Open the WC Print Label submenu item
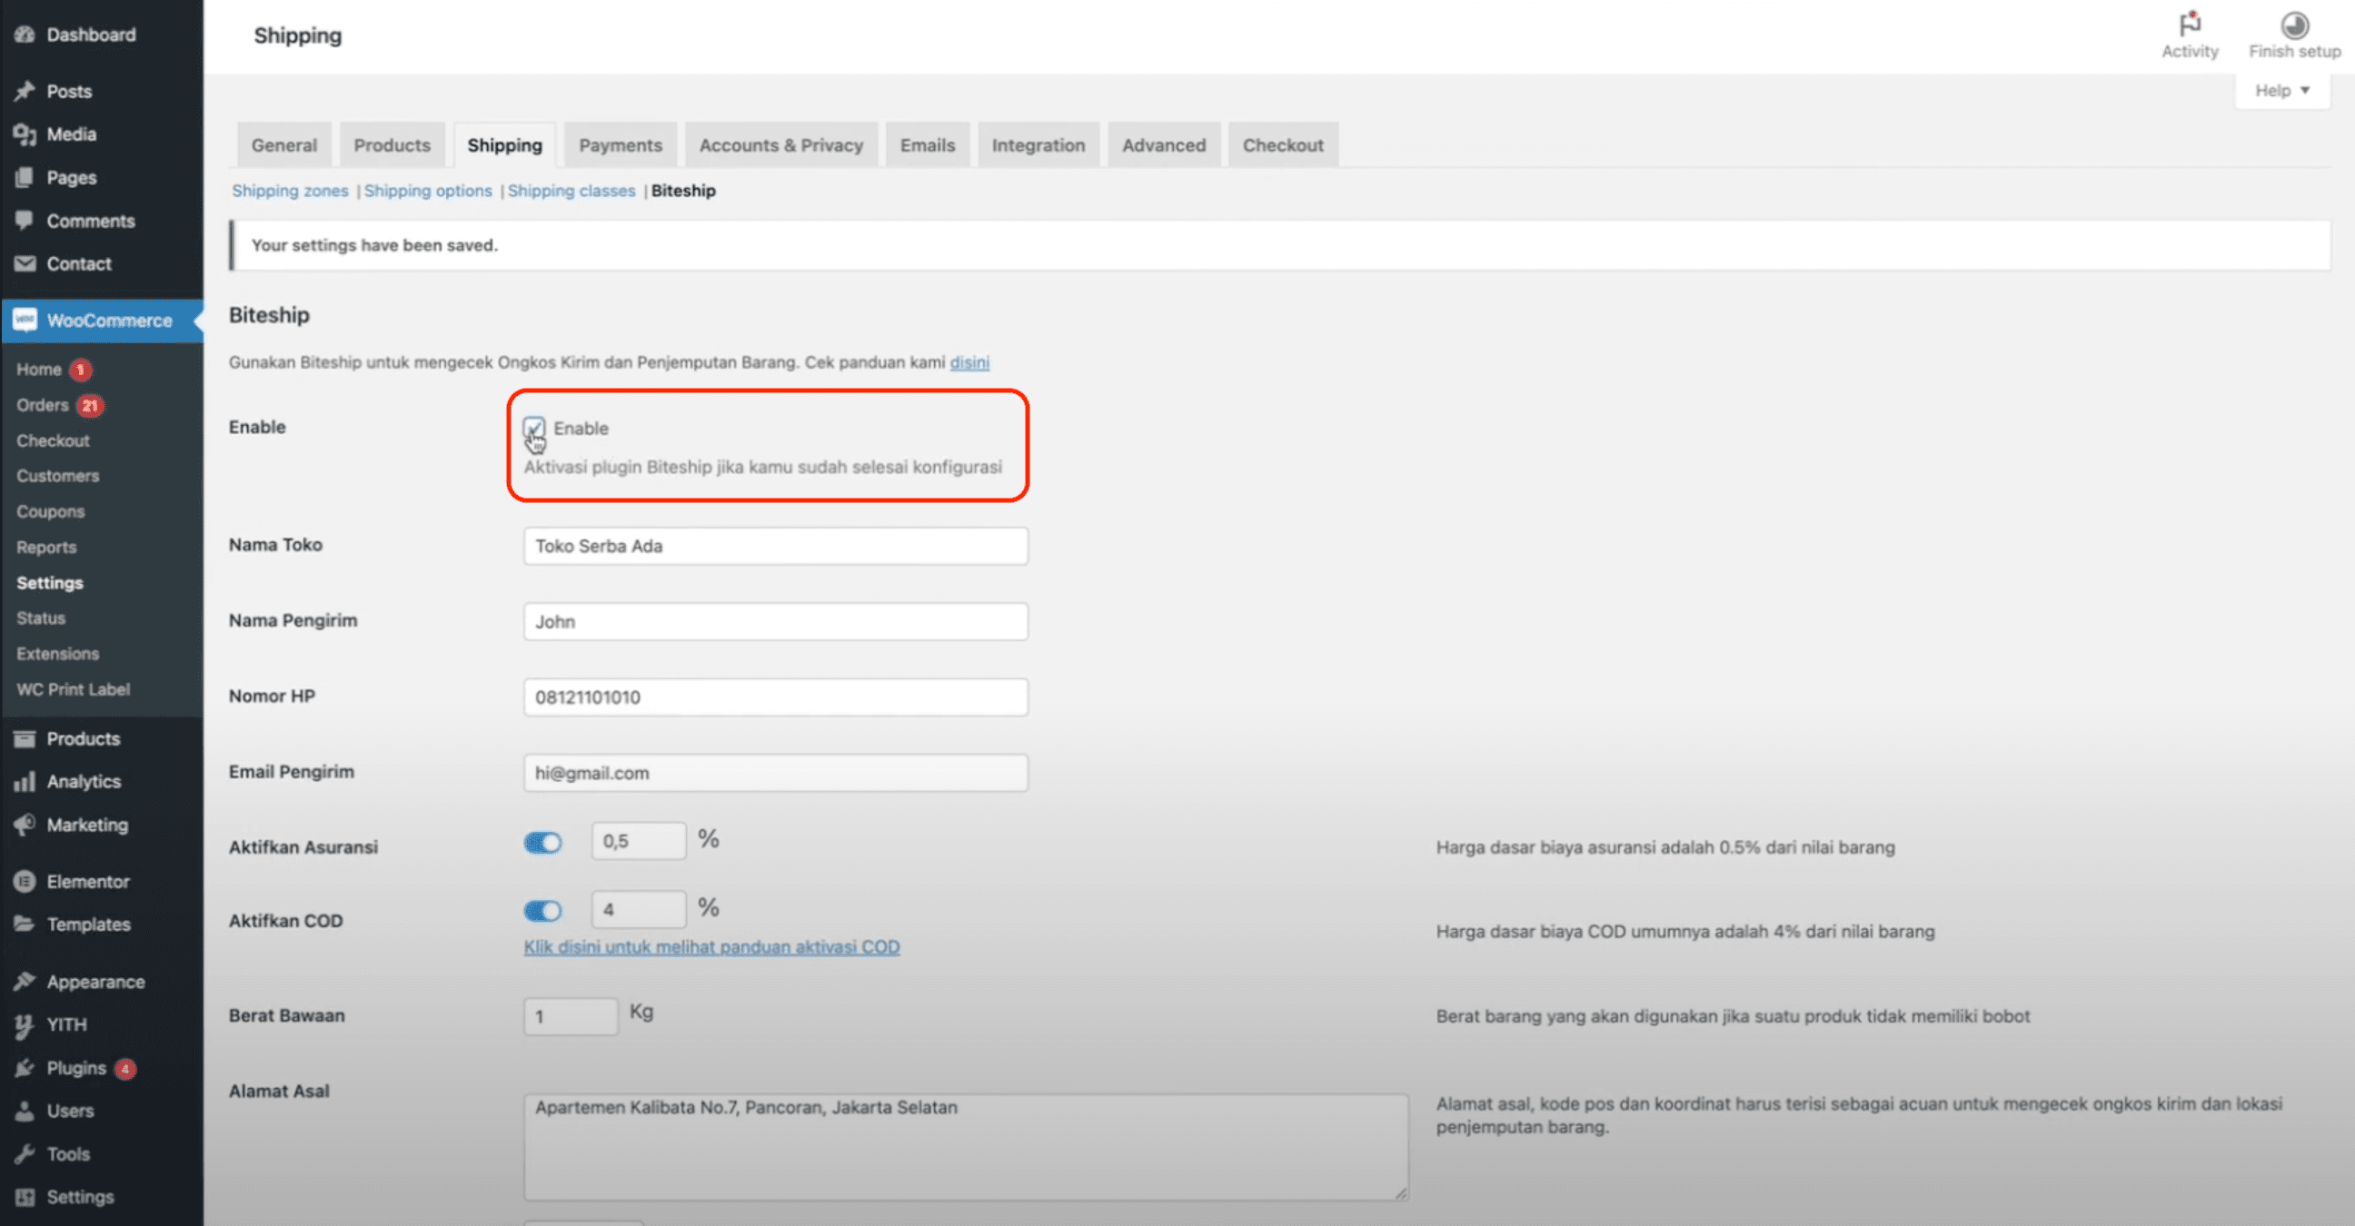Screen dimensions: 2355x1226 click(73, 690)
